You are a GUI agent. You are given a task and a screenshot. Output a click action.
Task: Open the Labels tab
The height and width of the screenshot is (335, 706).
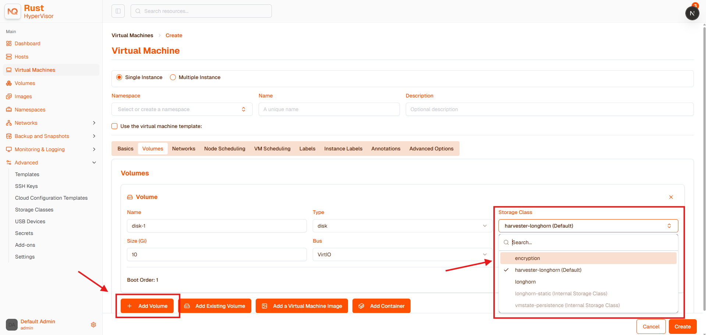[307, 149]
